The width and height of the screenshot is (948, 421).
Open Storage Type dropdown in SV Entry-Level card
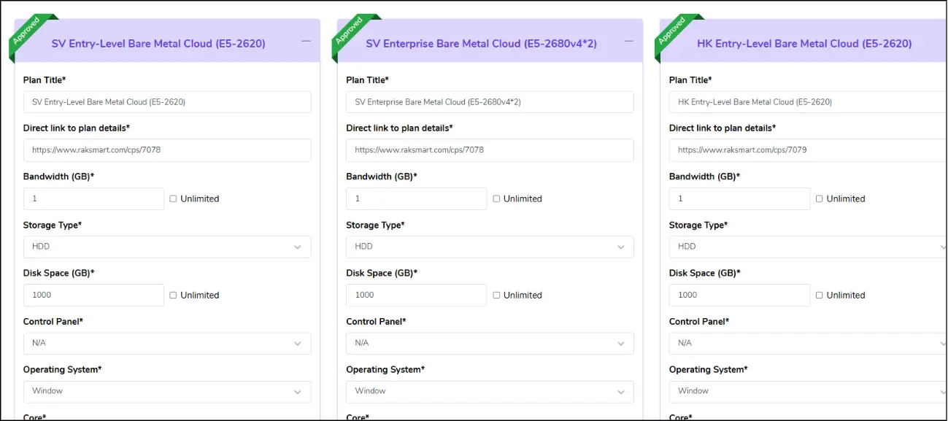click(x=167, y=247)
